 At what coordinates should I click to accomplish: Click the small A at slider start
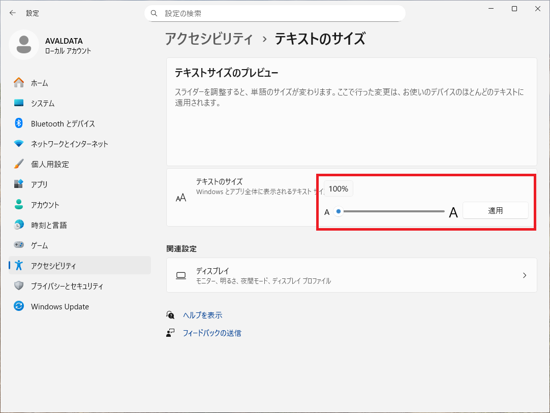[x=327, y=212]
